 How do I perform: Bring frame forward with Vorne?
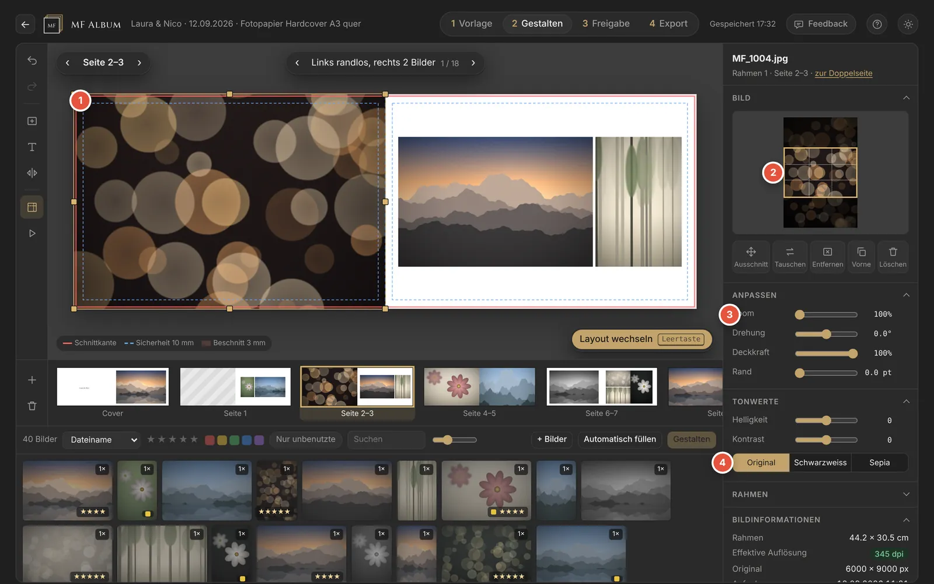click(x=861, y=257)
